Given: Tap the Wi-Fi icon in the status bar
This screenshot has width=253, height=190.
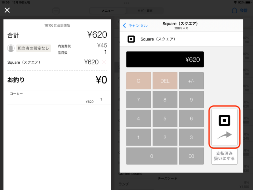Looking at the screenshot, I should click(x=235, y=2).
